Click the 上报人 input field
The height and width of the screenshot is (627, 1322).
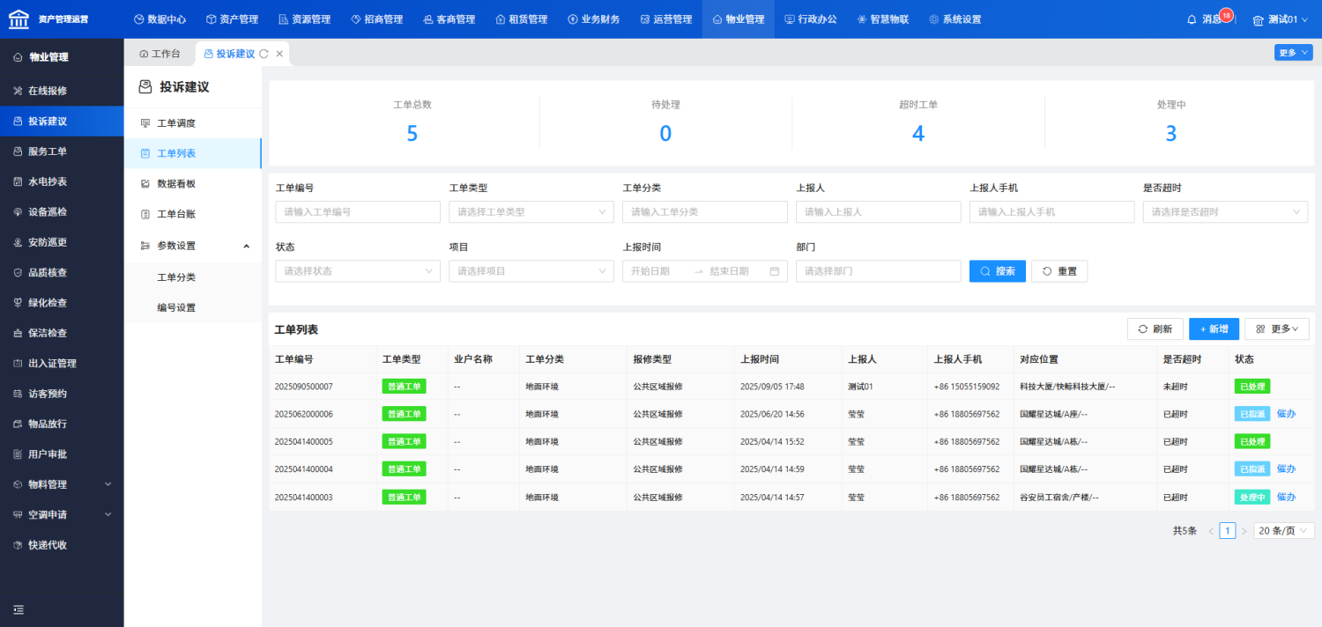878,212
